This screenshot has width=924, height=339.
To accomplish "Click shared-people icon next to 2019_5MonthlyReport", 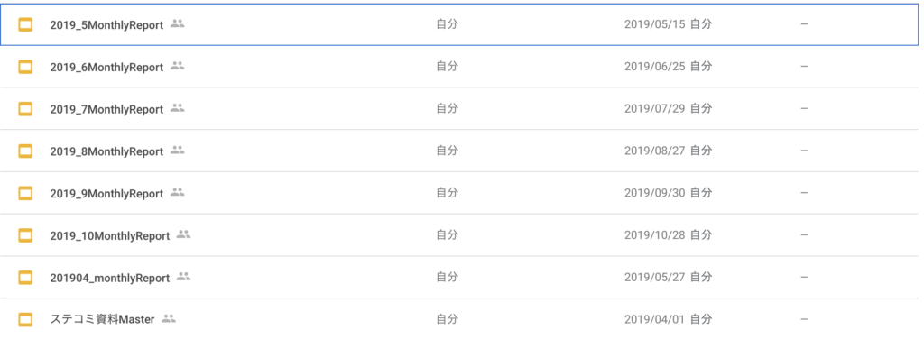I will click(x=178, y=23).
